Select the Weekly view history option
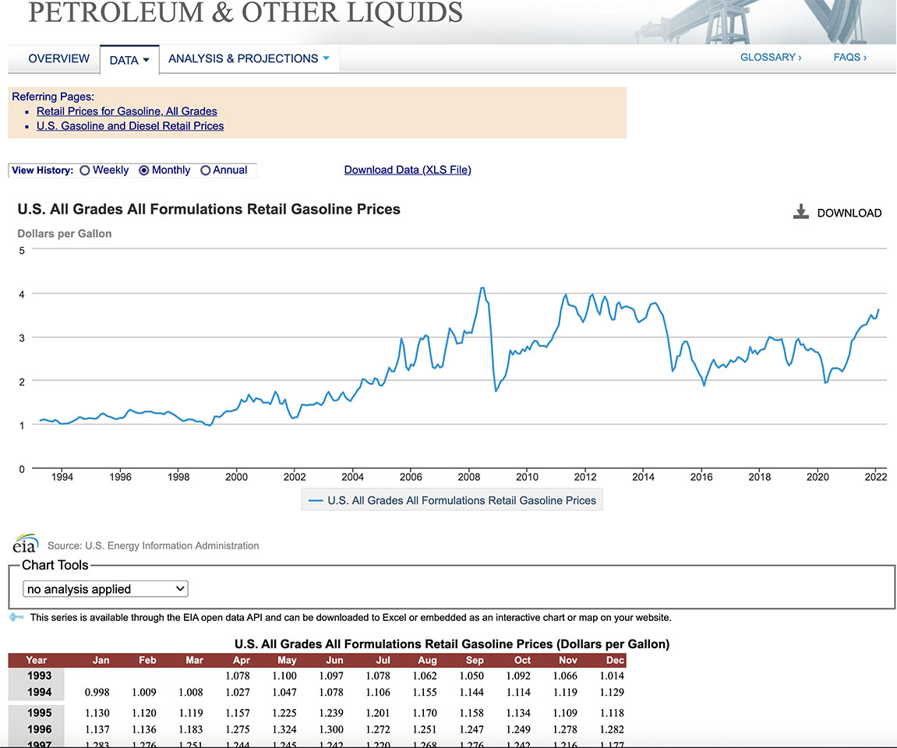This screenshot has width=897, height=748. (x=85, y=171)
